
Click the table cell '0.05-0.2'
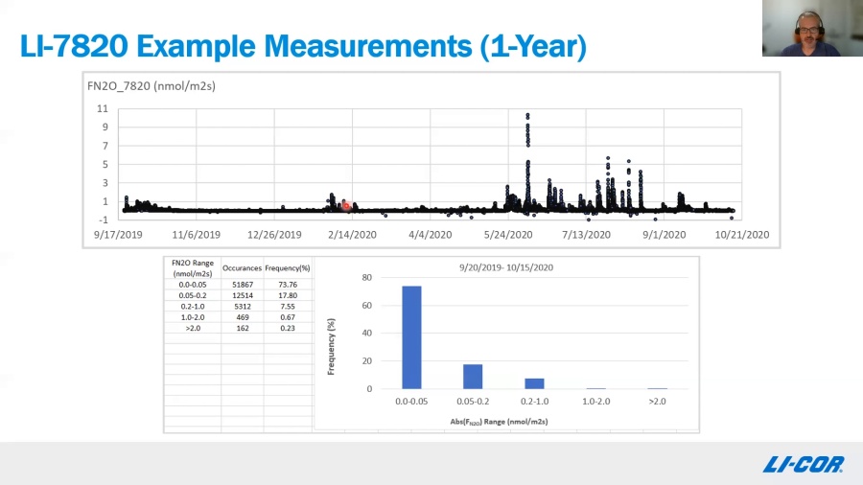(x=193, y=296)
